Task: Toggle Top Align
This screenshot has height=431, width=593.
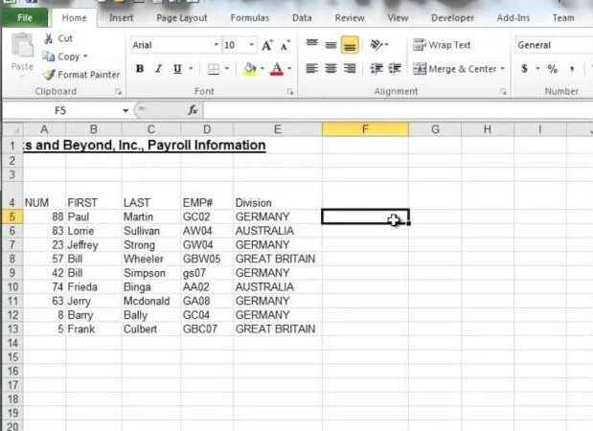Action: (x=312, y=45)
